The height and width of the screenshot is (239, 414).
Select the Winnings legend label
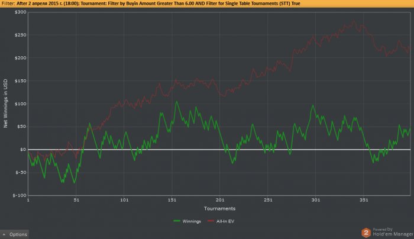pyautogui.click(x=192, y=221)
